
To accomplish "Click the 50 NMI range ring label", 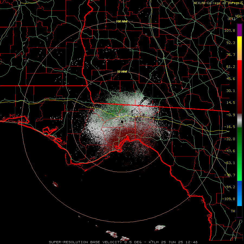I will pos(122,72).
